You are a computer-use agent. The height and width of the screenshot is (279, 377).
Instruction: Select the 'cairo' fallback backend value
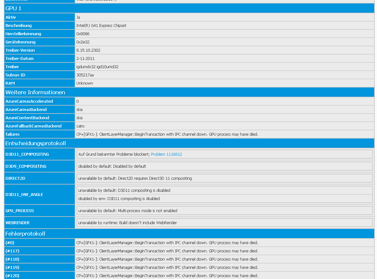[x=80, y=126]
